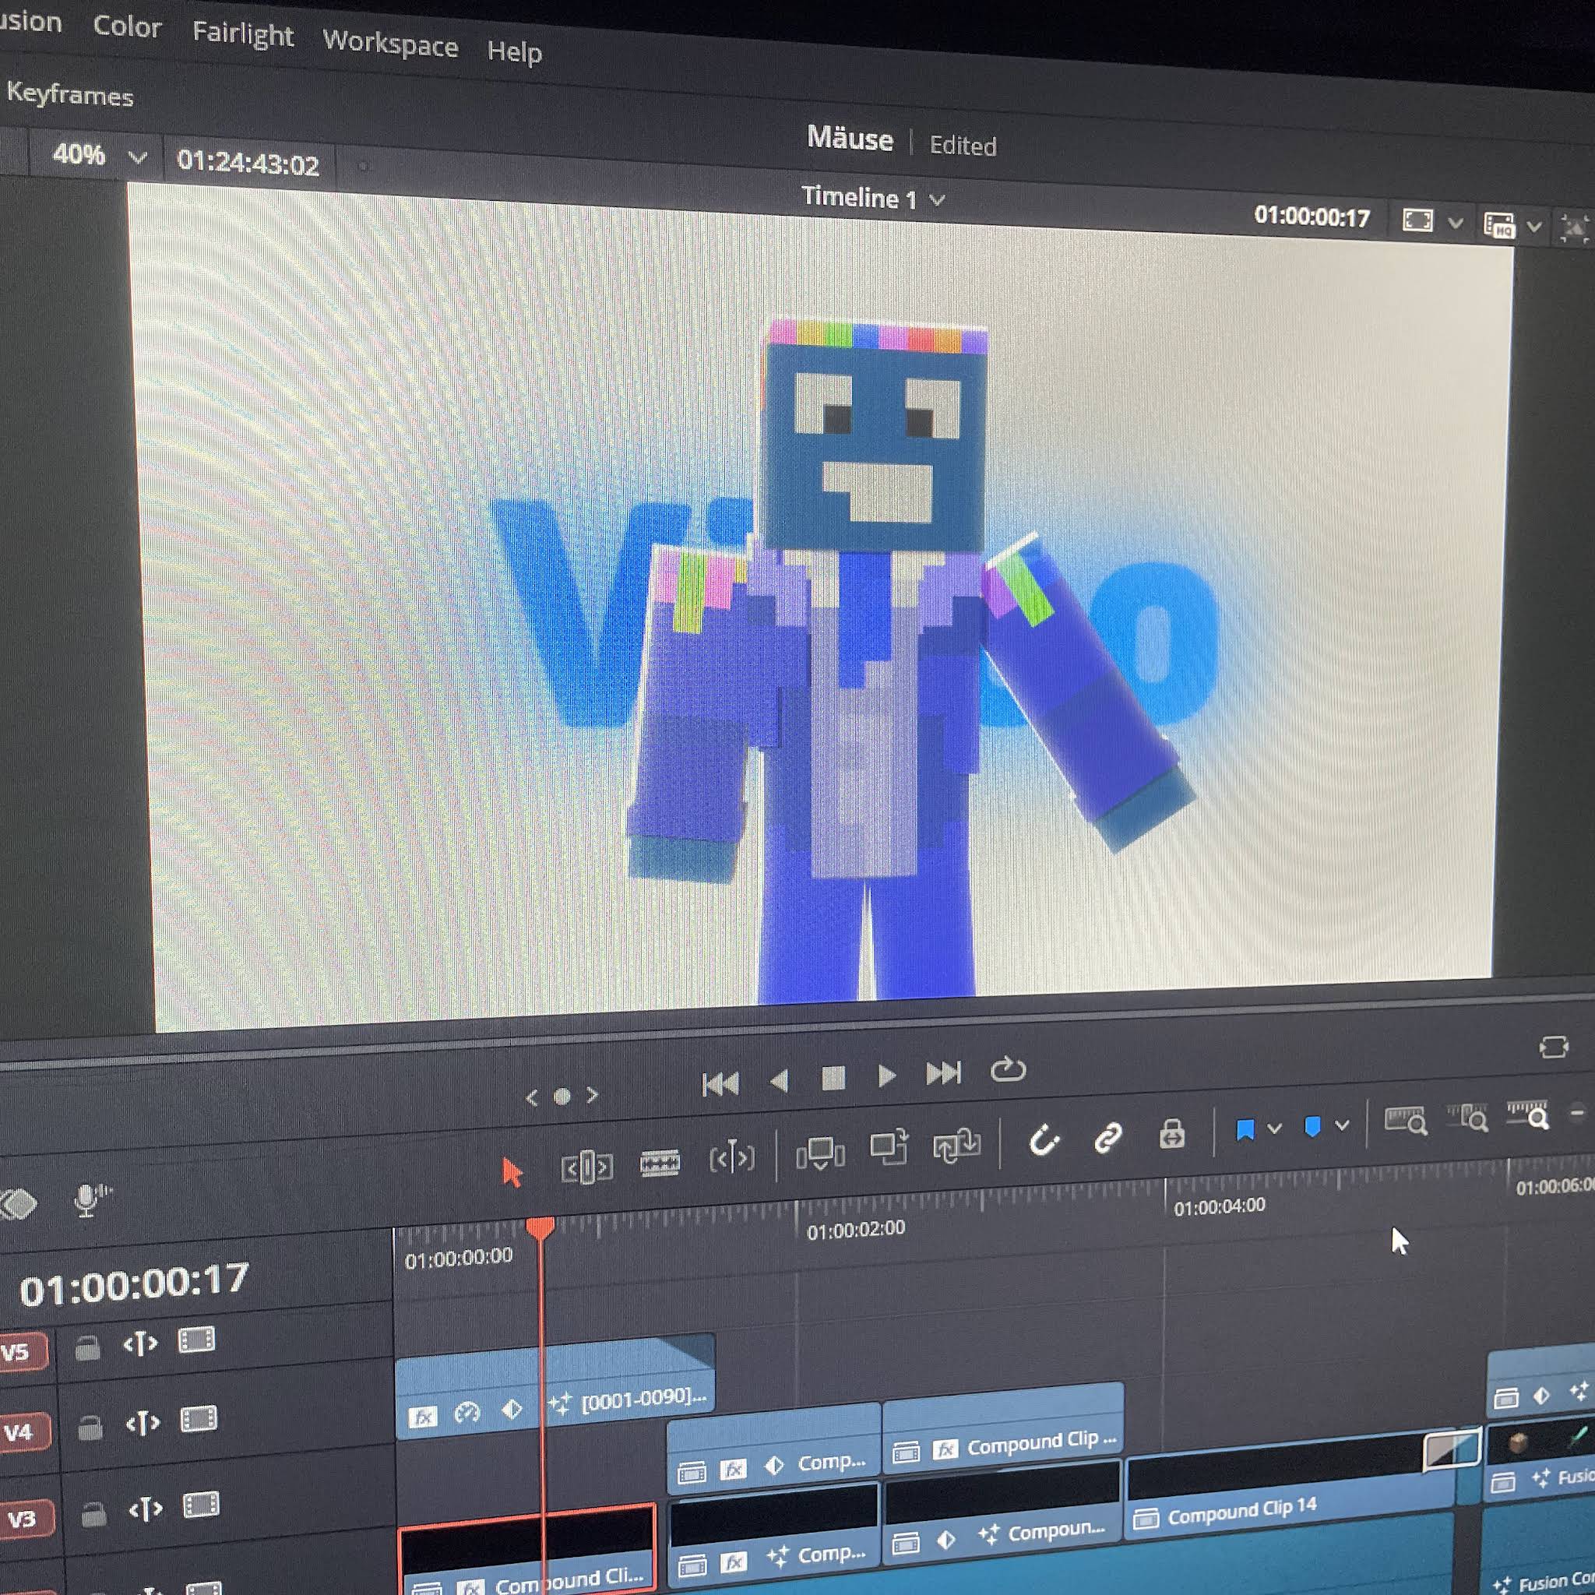
Task: Toggle the Linked Selection chain icon
Action: (x=1108, y=1137)
